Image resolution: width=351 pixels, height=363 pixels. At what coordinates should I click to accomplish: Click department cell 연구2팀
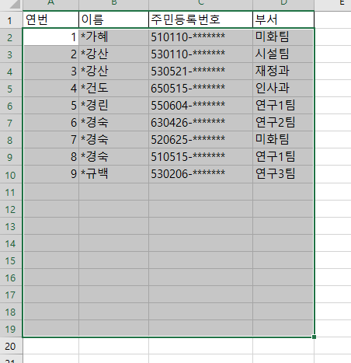[x=283, y=123]
